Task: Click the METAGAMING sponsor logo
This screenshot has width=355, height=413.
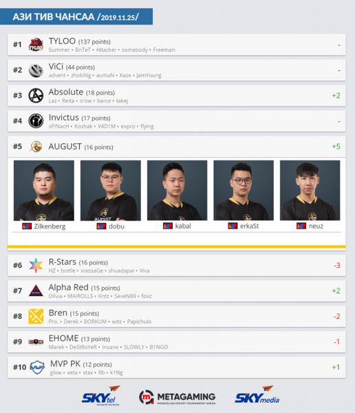Action: (x=177, y=397)
